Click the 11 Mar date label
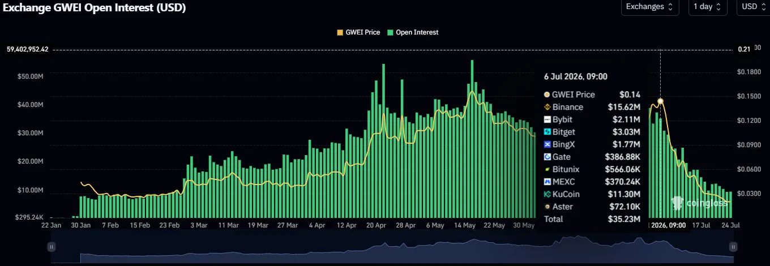The width and height of the screenshot is (770, 266). (228, 225)
